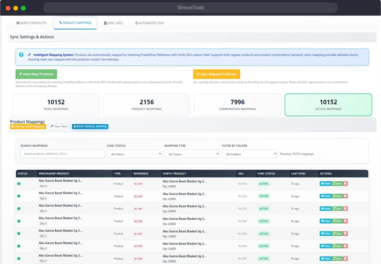Delete the first mapping using the trash icon

345,183
